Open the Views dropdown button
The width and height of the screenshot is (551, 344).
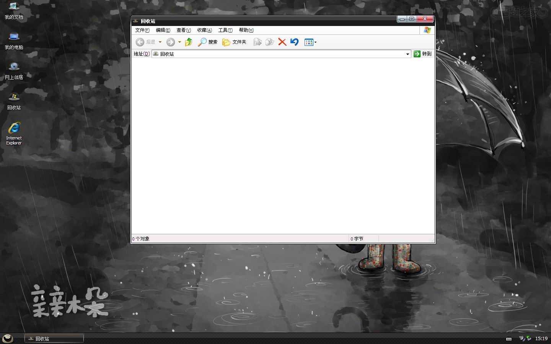[x=310, y=42]
